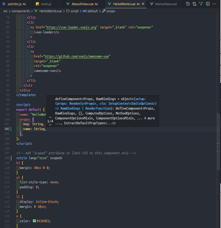The height and width of the screenshot is (228, 221).
Task: Click the Vue icon on HomeView.vue tab
Action: tap(151, 4)
